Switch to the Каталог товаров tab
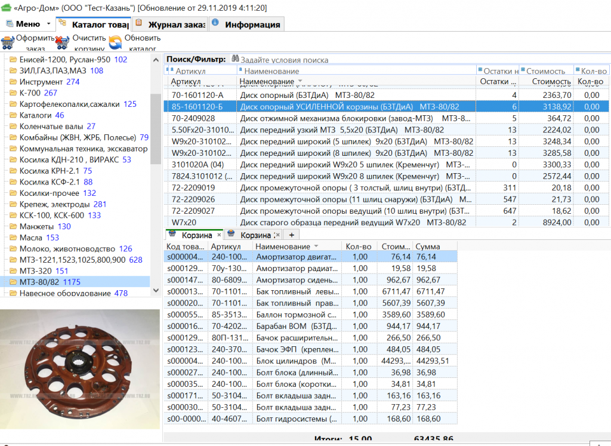 94,24
